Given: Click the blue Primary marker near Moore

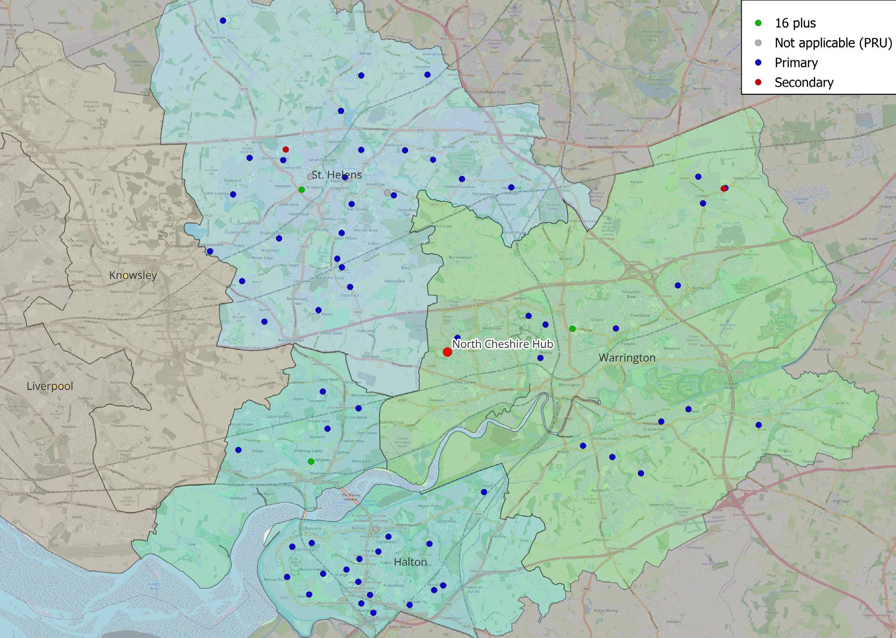Looking at the screenshot, I should click(484, 492).
